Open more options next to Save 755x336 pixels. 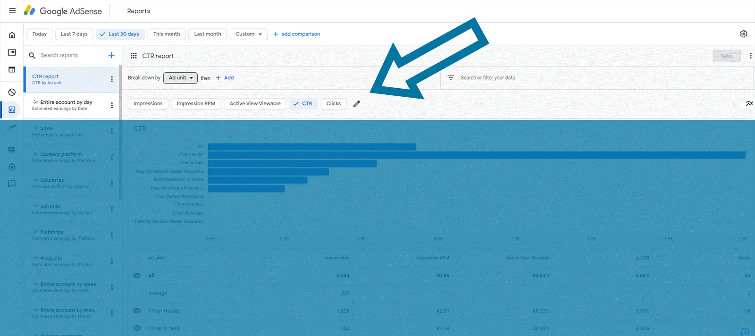(x=751, y=56)
